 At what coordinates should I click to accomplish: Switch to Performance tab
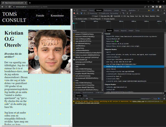pyautogui.click(x=108, y=10)
